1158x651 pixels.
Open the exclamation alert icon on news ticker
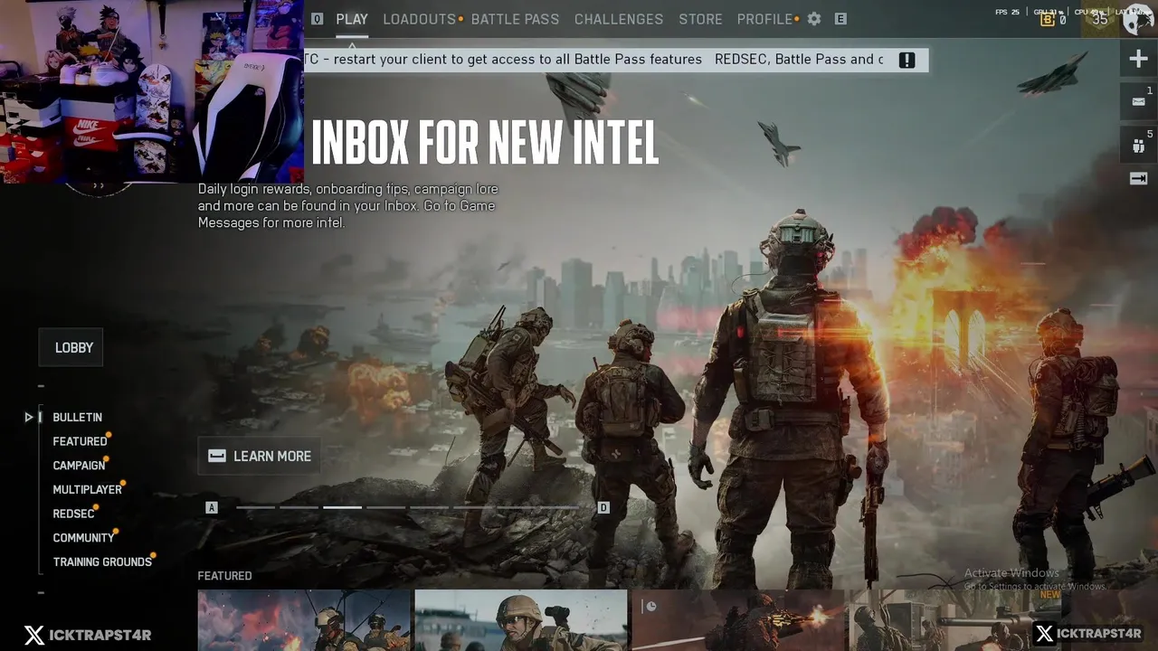[907, 60]
